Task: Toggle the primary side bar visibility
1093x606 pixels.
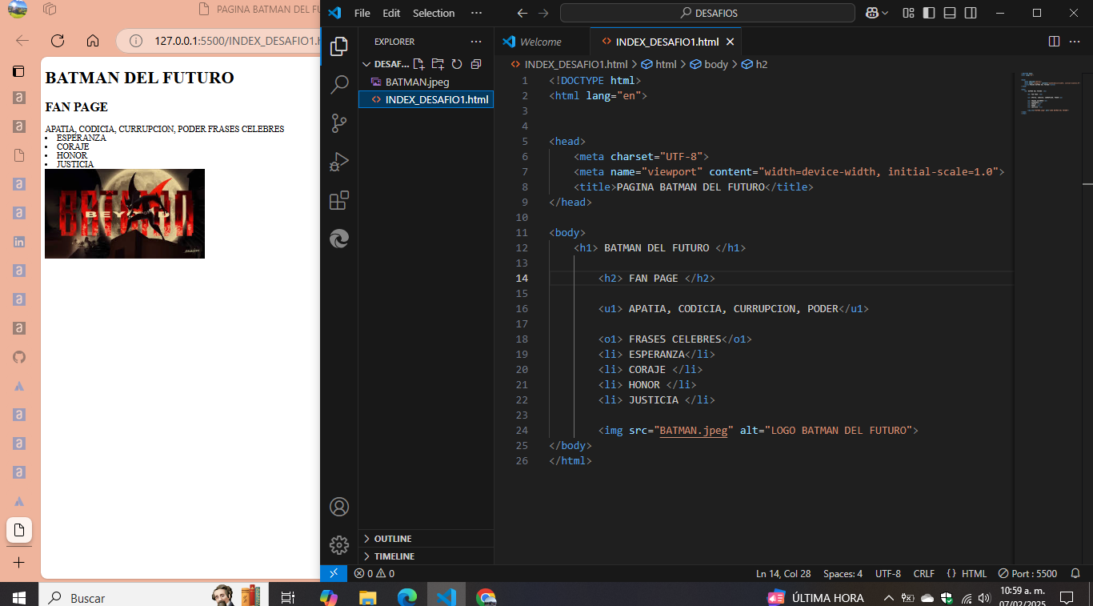Action: tap(929, 13)
